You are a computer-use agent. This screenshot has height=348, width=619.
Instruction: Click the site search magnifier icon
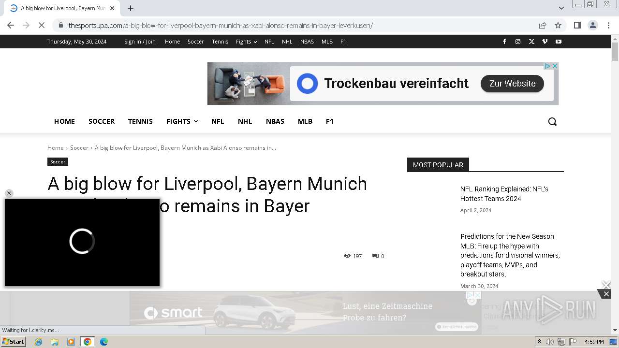coord(552,121)
